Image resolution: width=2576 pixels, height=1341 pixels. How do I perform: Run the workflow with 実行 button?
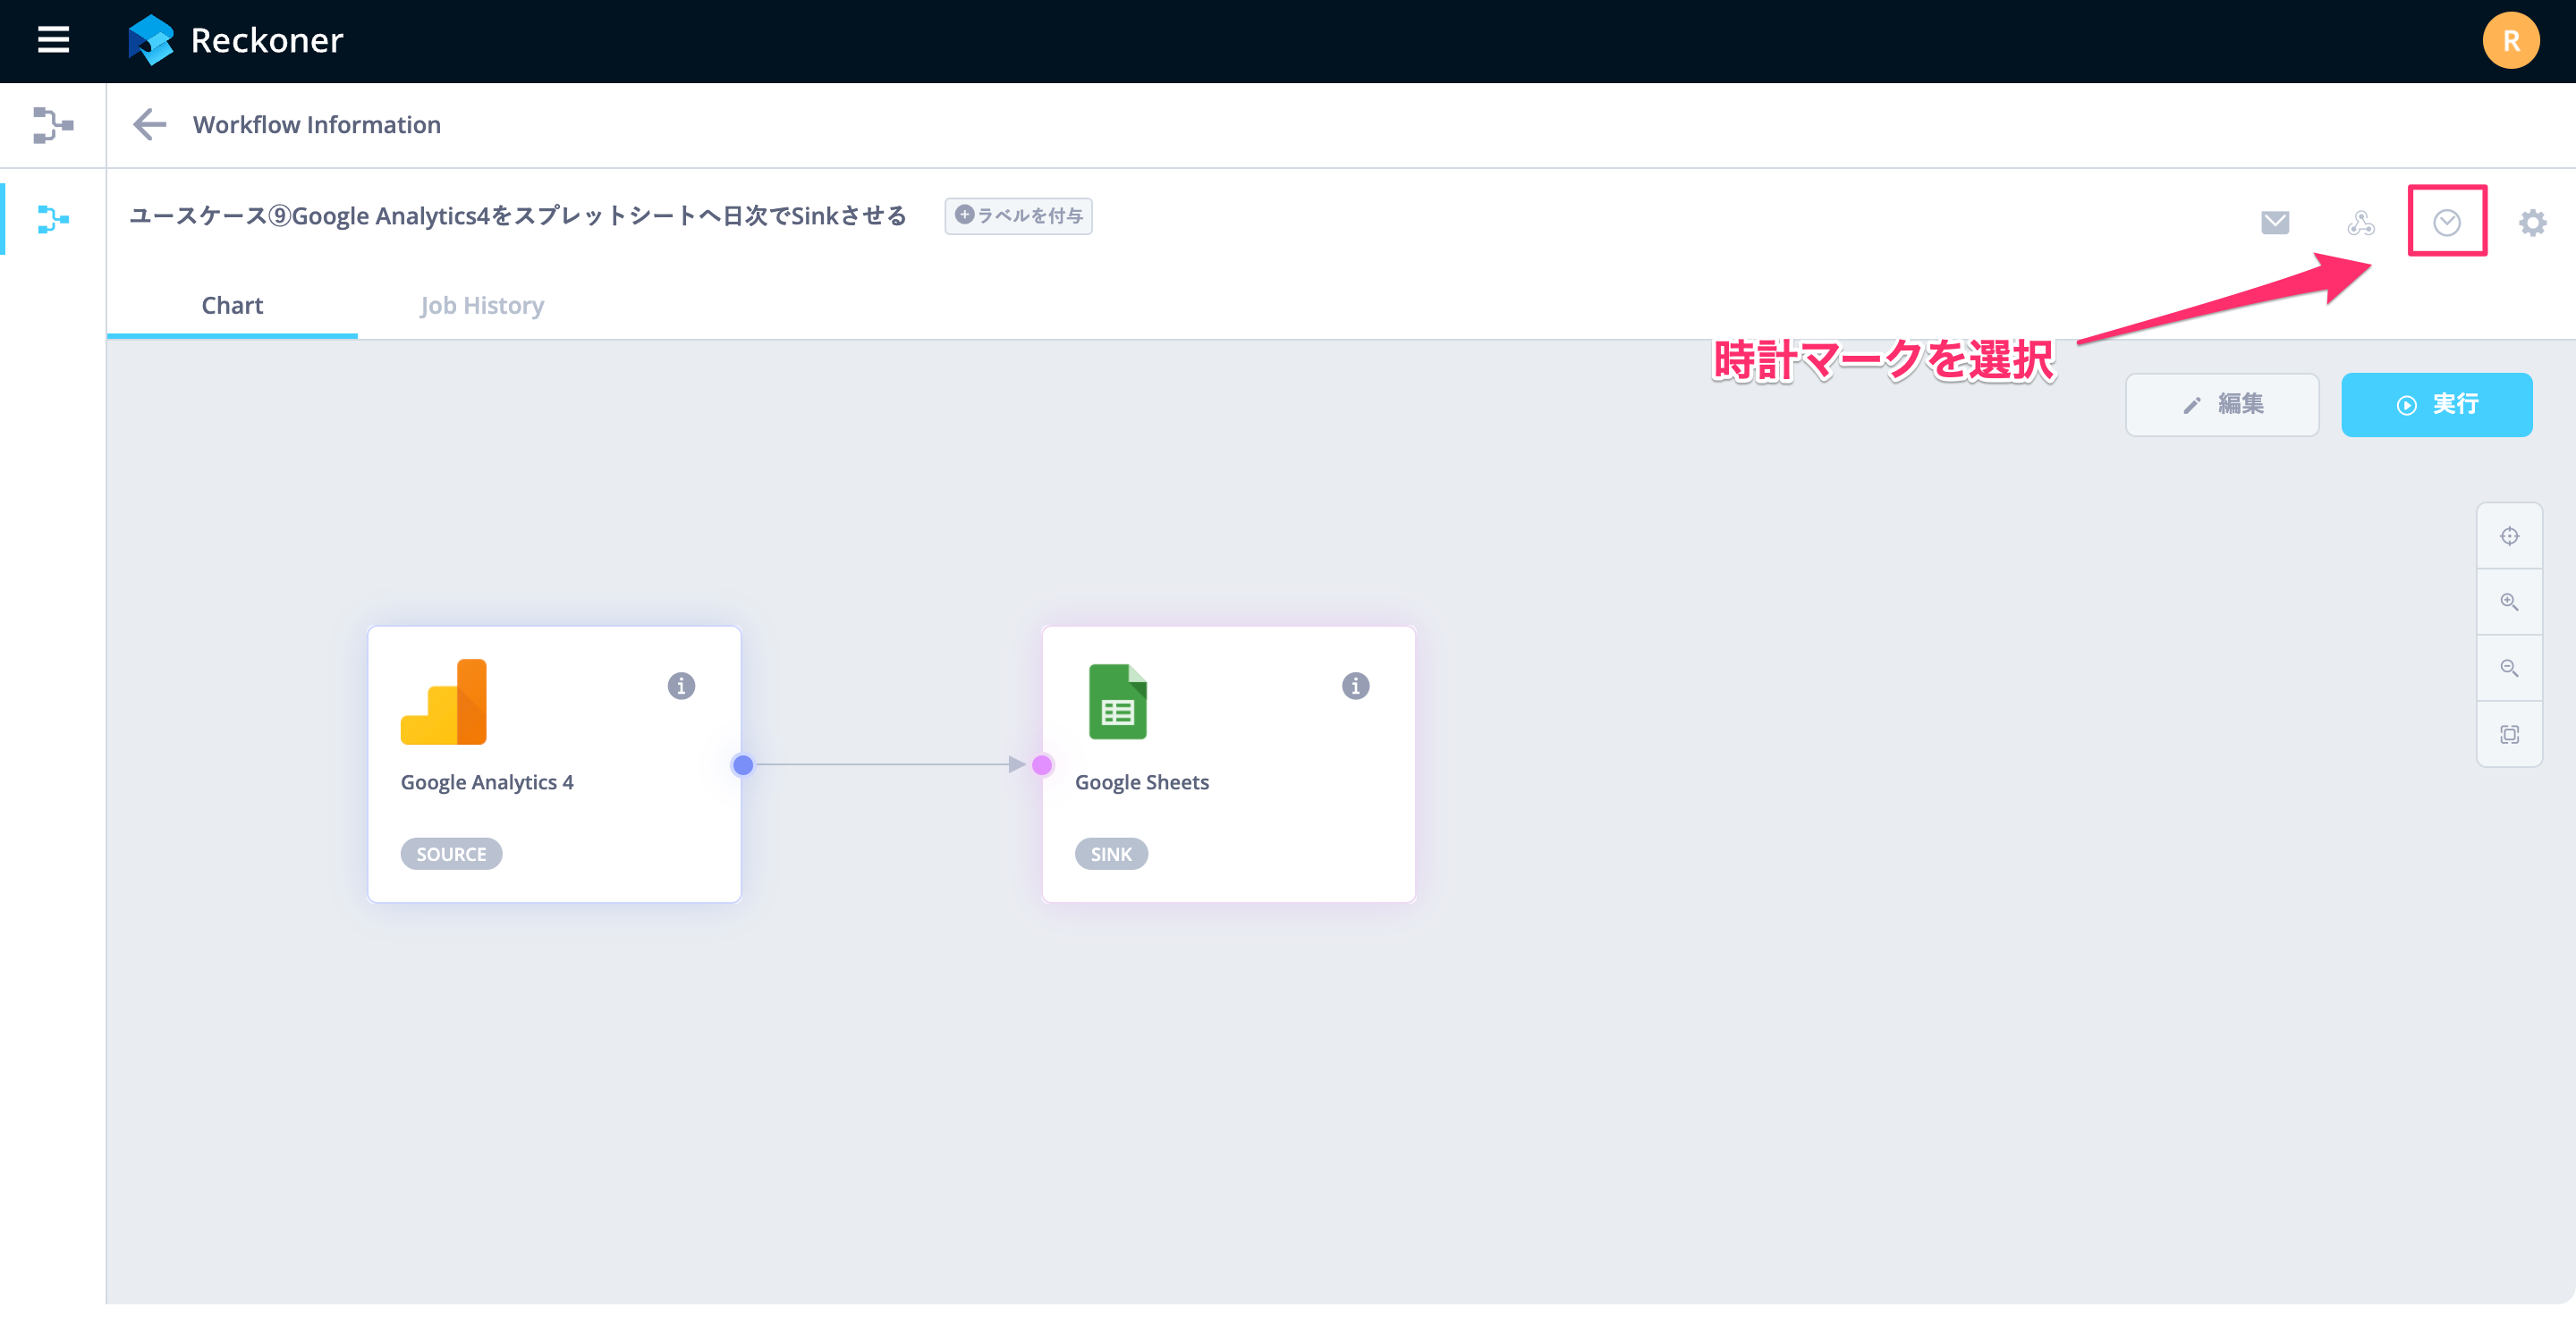[2436, 404]
